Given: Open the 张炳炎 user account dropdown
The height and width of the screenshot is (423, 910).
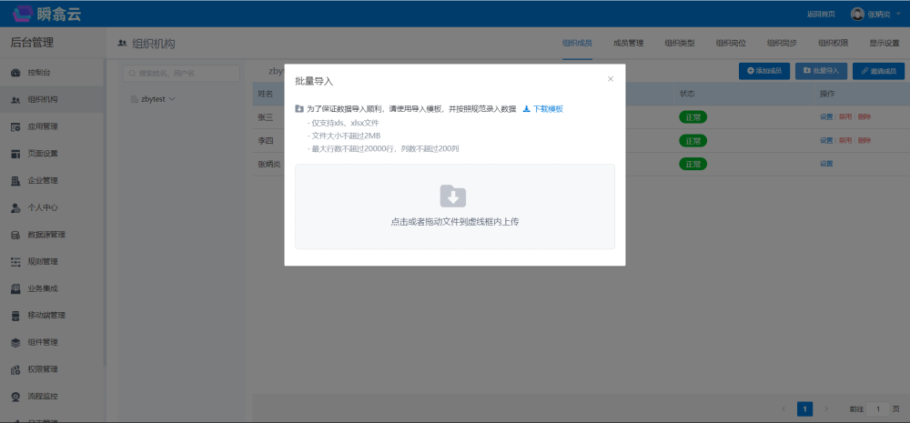Looking at the screenshot, I should pyautogui.click(x=877, y=14).
